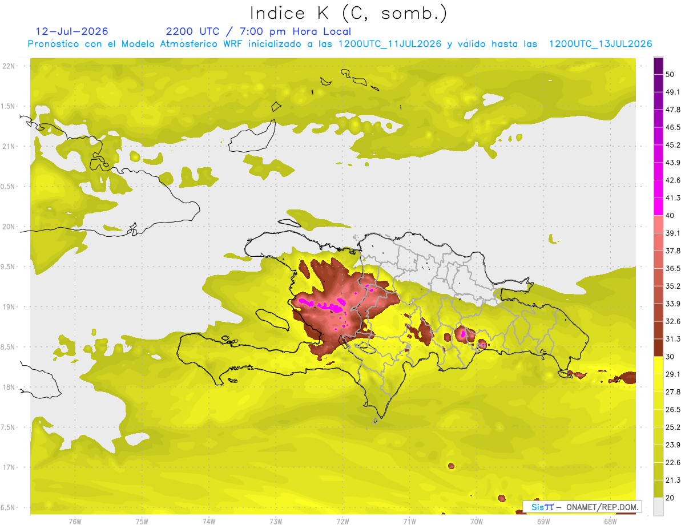Click the latitude label "22N"
Image resolution: width=685 pixels, height=529 pixels.
[x=9, y=66]
